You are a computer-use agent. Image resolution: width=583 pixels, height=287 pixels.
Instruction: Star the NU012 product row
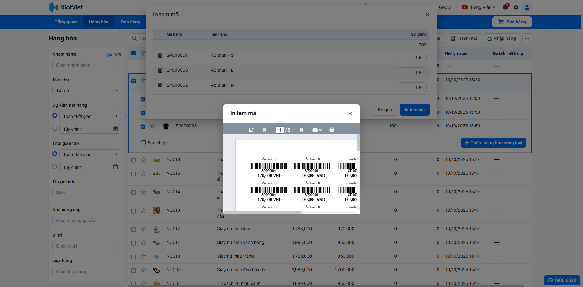coord(144,229)
